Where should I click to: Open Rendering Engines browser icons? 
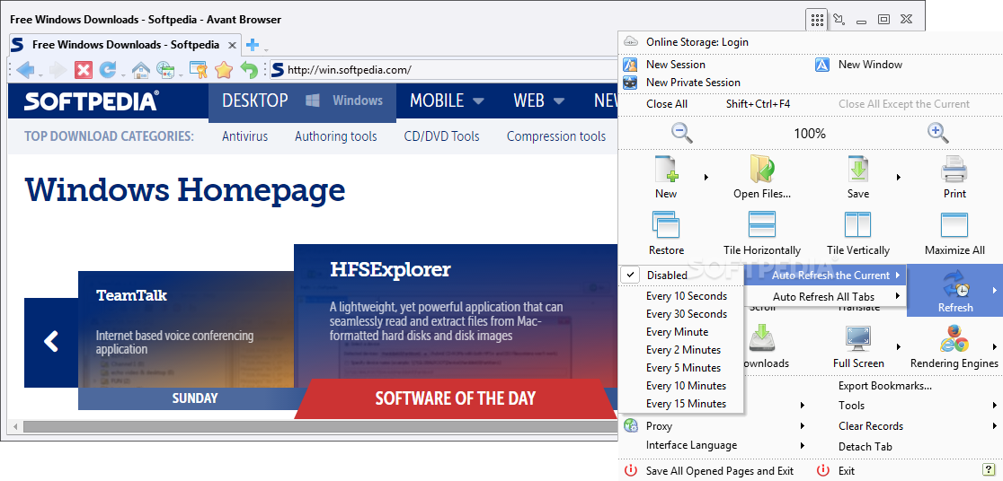coord(954,338)
